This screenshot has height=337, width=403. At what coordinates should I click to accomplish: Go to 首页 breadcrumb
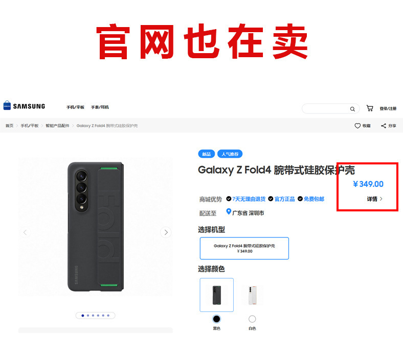click(x=9, y=126)
